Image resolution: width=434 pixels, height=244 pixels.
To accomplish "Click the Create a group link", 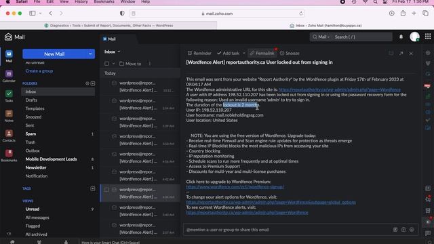I will click(x=39, y=70).
